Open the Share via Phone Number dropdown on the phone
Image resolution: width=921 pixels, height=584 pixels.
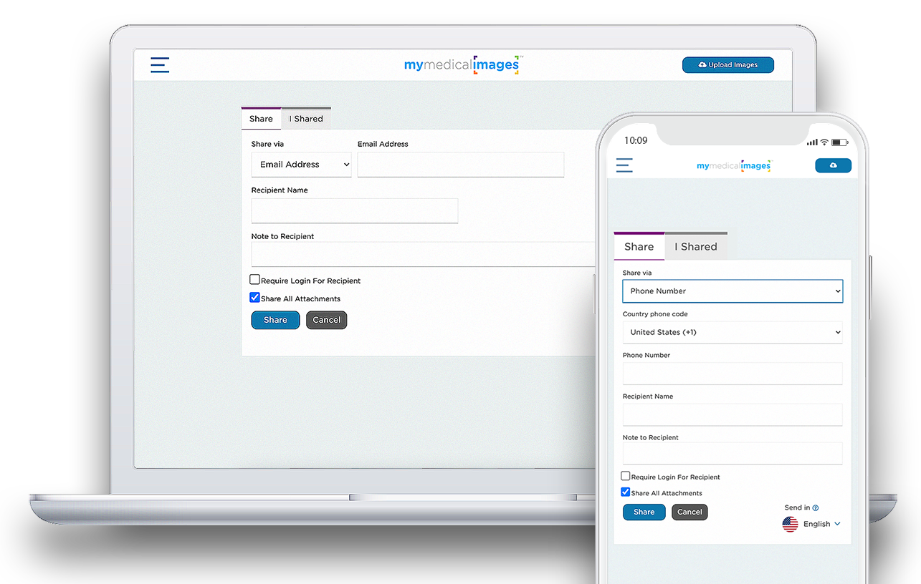[x=732, y=291]
